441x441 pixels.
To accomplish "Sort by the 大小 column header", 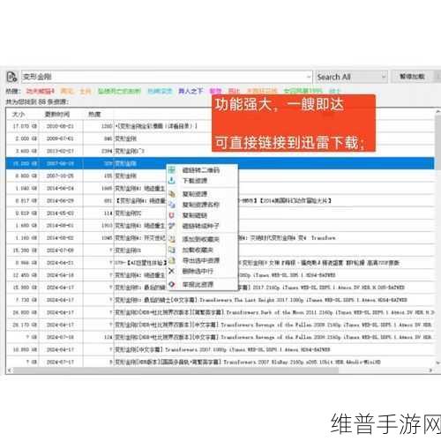I will [x=19, y=114].
